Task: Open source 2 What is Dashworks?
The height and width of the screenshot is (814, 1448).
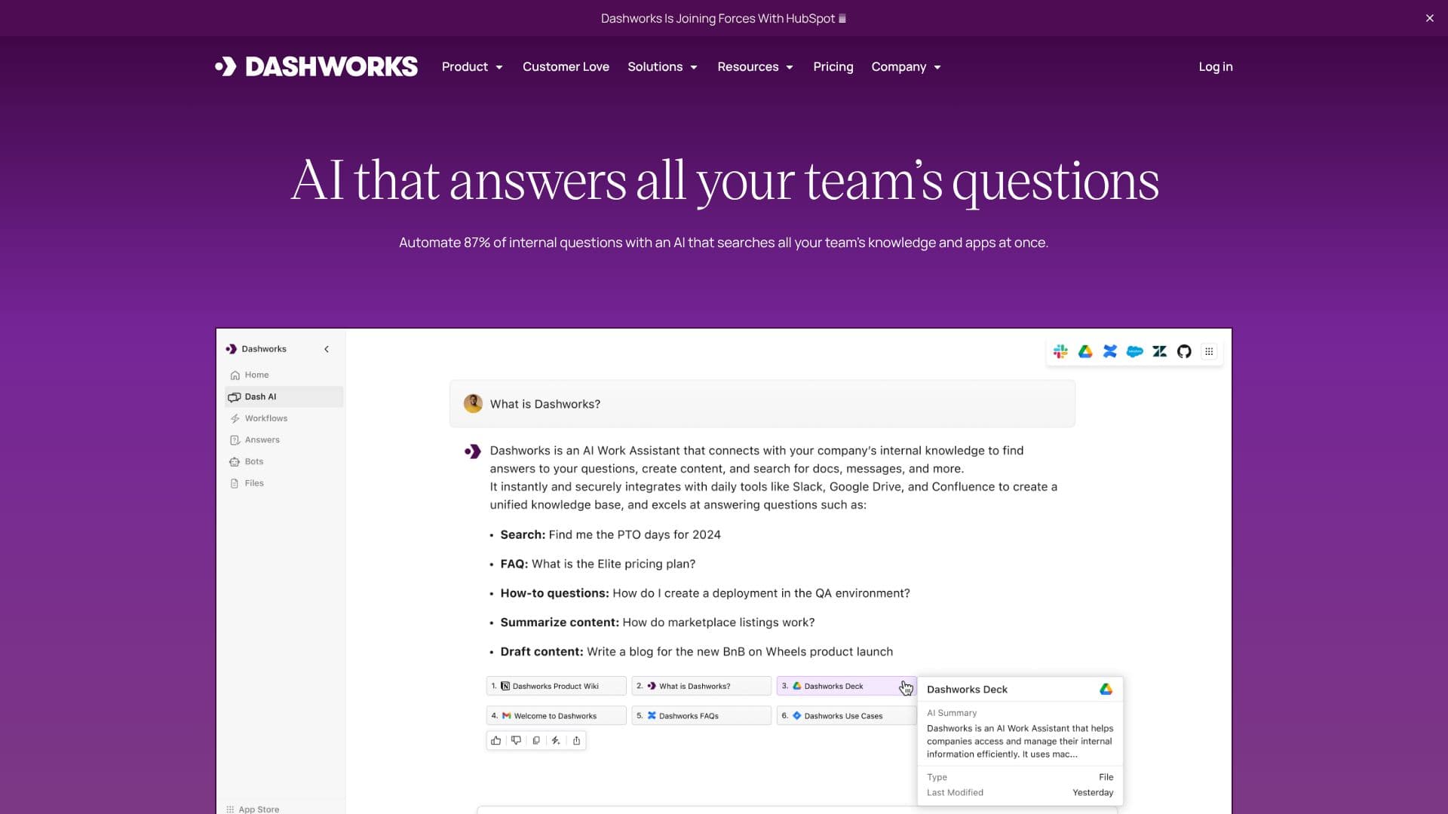Action: tap(701, 686)
